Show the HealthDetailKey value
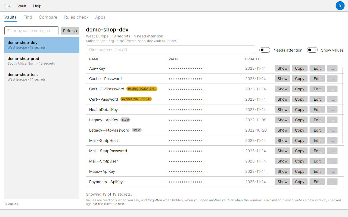Viewport: 348px width, 217px height. click(x=282, y=110)
